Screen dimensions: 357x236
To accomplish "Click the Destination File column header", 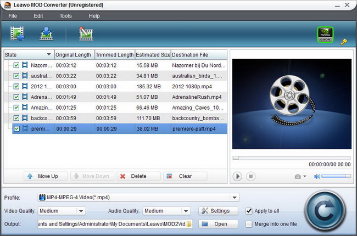I will coord(199,55).
